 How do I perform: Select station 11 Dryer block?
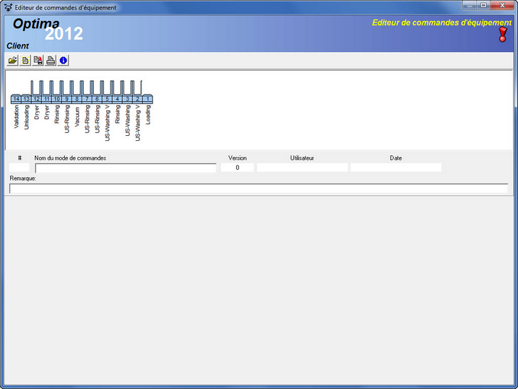click(46, 99)
